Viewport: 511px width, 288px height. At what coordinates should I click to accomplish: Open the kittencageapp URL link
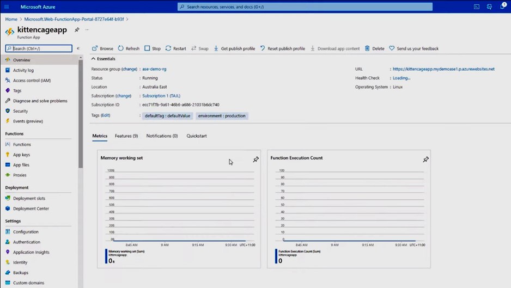(x=443, y=69)
